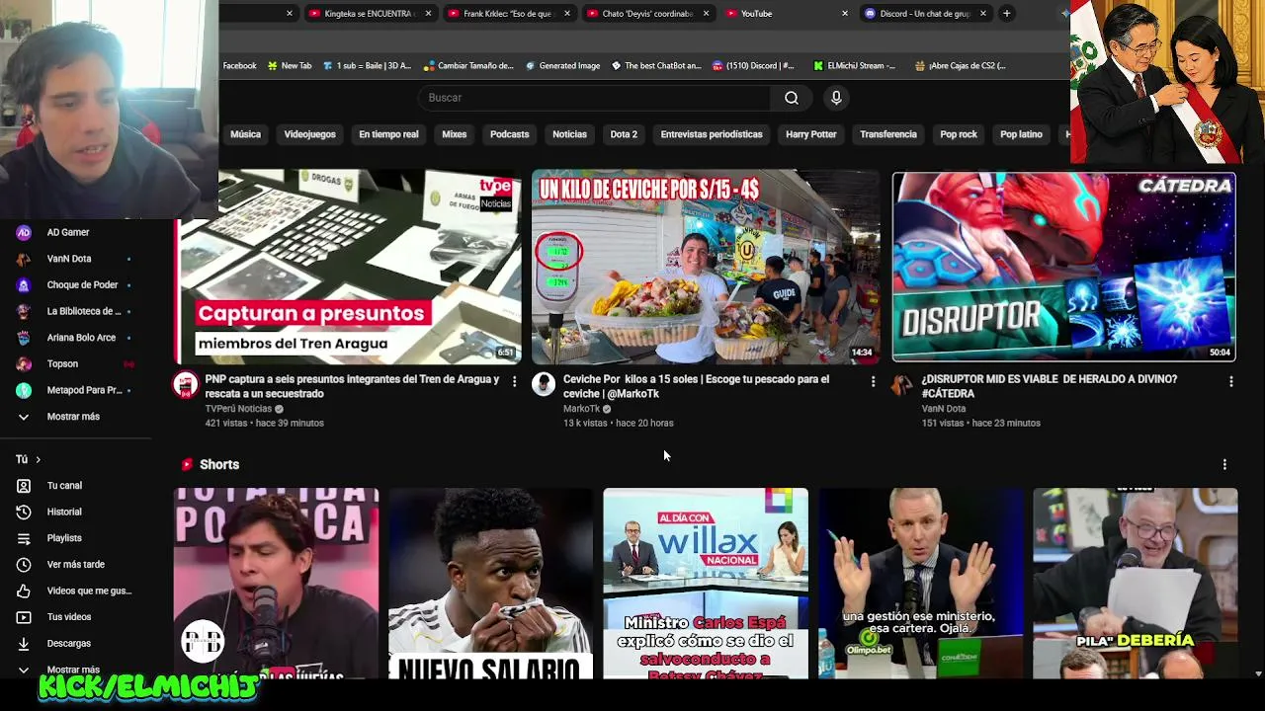Open ELMichiJ Stream bookmark
This screenshot has height=711, width=1265.
[x=855, y=66]
